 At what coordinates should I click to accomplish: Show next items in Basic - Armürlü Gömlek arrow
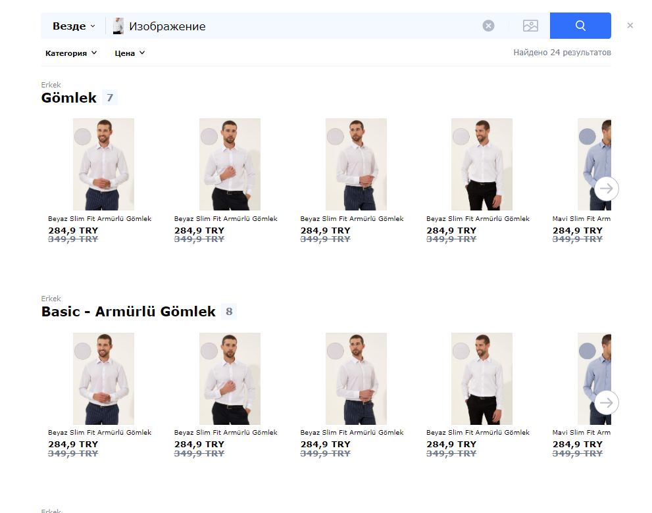606,403
